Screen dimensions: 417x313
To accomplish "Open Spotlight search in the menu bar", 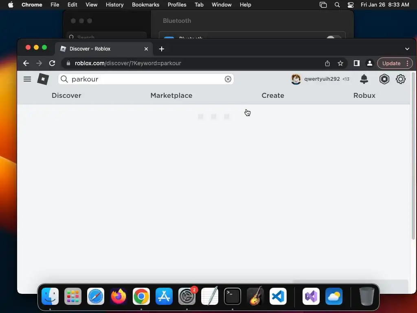I will click(337, 5).
